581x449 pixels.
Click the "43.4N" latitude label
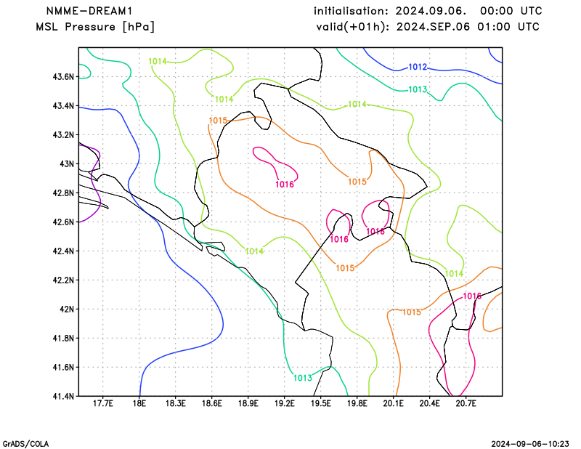63,106
